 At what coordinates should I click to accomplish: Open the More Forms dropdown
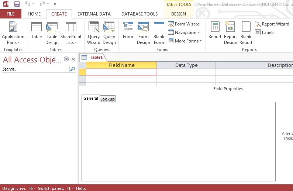[185, 41]
